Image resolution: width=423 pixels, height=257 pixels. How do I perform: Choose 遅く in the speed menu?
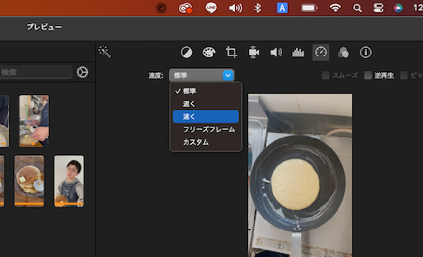pos(189,104)
